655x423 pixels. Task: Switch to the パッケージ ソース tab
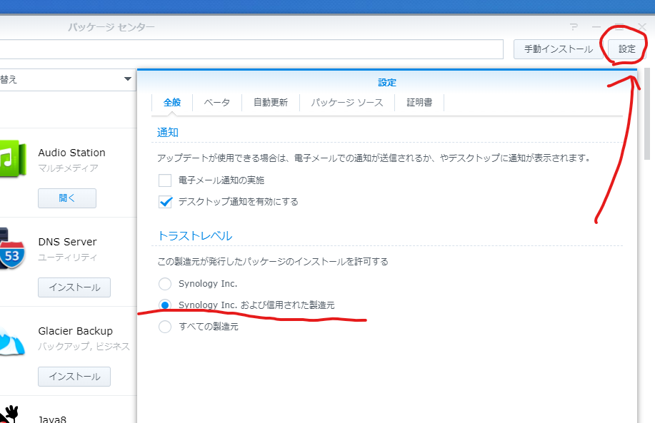tap(346, 102)
